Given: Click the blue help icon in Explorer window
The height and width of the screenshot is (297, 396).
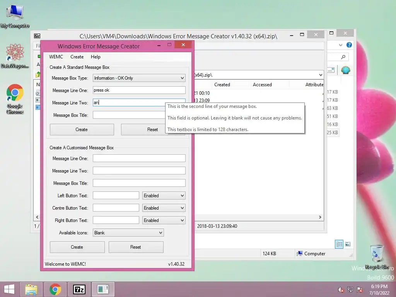Looking at the screenshot, I should [x=349, y=45].
